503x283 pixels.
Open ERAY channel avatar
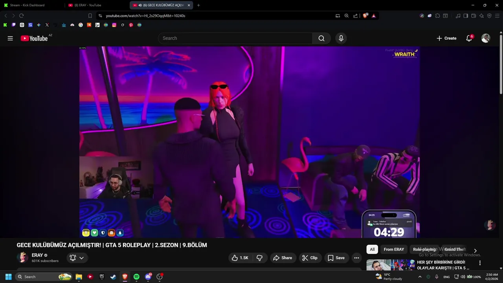(22, 257)
